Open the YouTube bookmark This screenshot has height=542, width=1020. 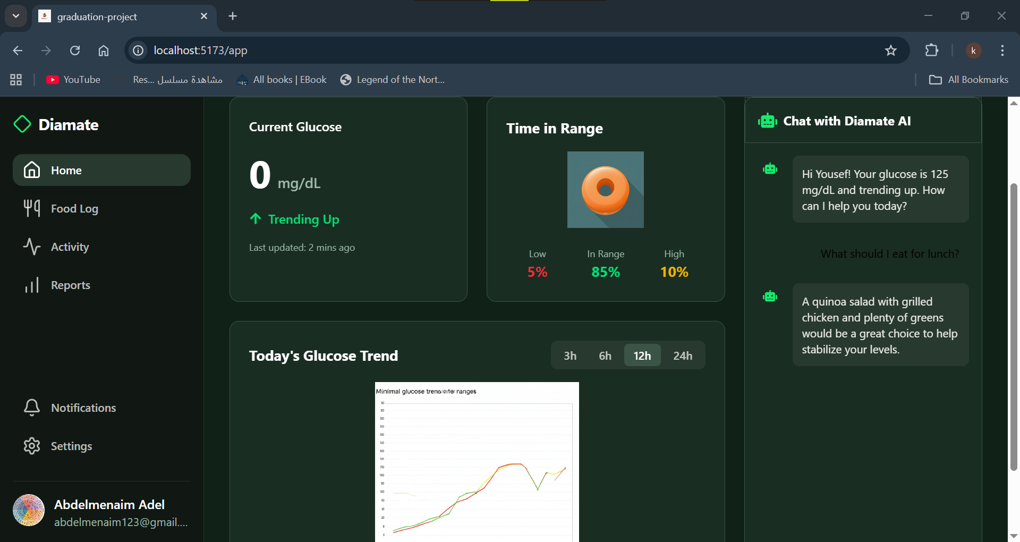pos(73,80)
